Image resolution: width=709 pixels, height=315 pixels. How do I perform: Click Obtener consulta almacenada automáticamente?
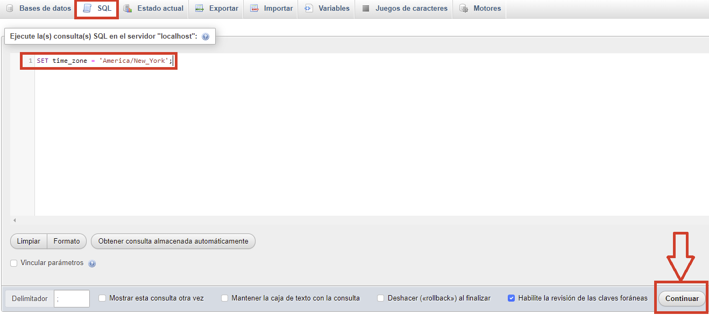173,241
